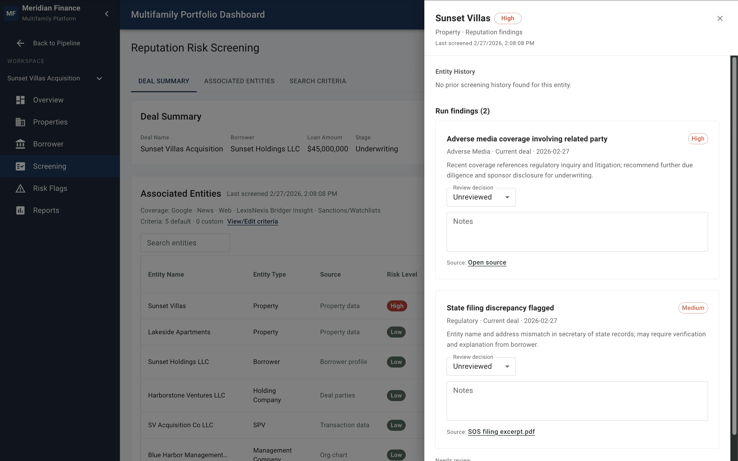The image size is (738, 461).
Task: Click the Search entities input field
Action: pyautogui.click(x=185, y=243)
